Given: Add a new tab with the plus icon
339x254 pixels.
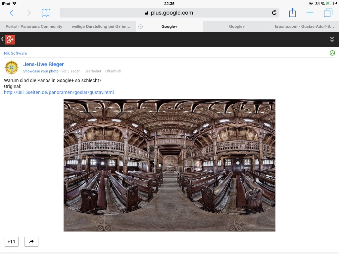Looking at the screenshot, I should point(310,13).
